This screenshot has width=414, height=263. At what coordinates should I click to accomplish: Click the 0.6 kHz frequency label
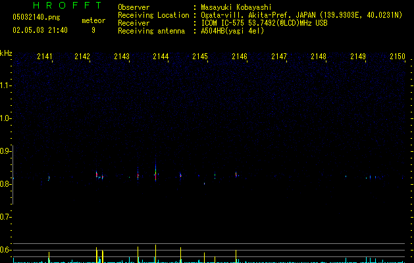[x=5, y=250]
